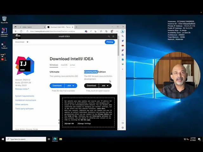The height and width of the screenshot is (152, 203).
Task: Go back in the Edge browser
Action: click(16, 31)
